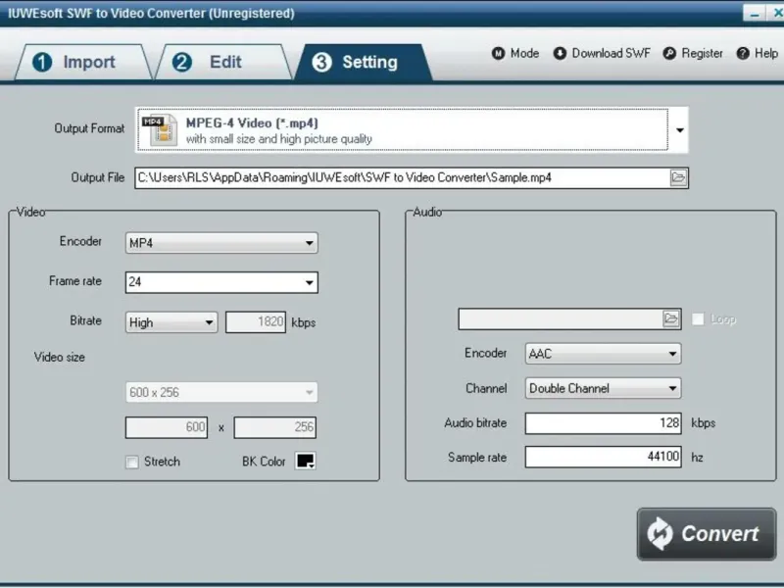Click the Audio bitrate 128 field

[603, 423]
